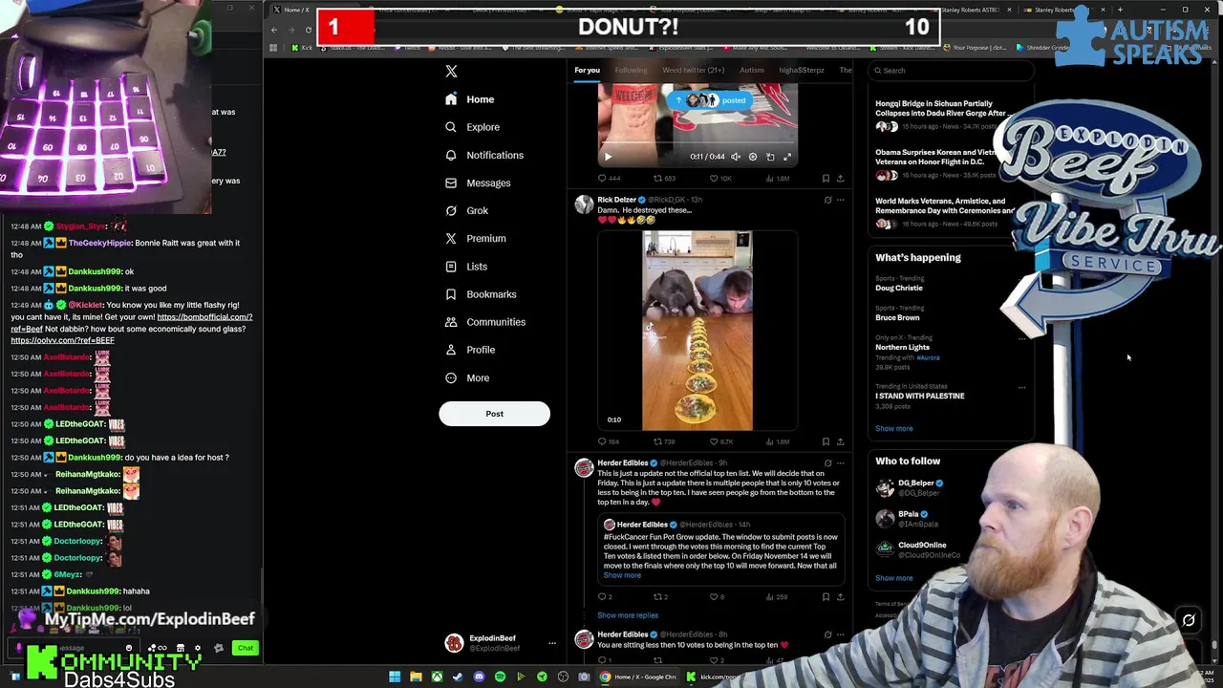
Task: Play the paused 0:44 video
Action: tap(608, 157)
